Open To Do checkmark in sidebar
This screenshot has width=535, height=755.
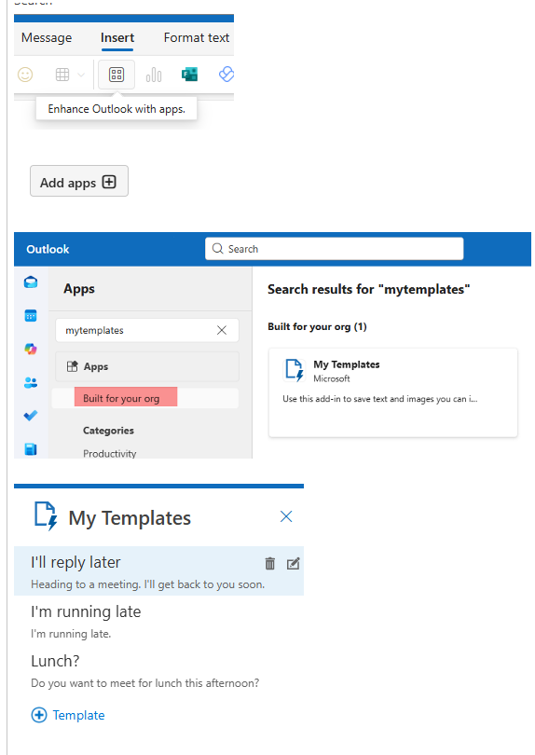[31, 416]
